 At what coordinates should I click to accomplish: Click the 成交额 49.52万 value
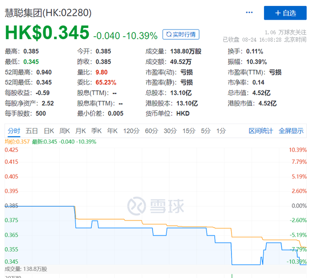[x=181, y=62]
